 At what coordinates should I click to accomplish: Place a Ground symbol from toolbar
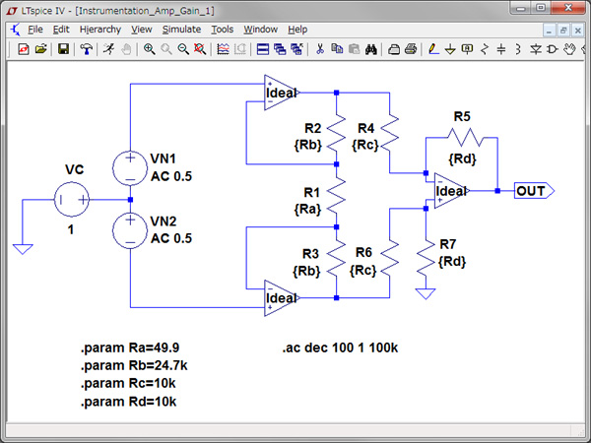point(450,48)
